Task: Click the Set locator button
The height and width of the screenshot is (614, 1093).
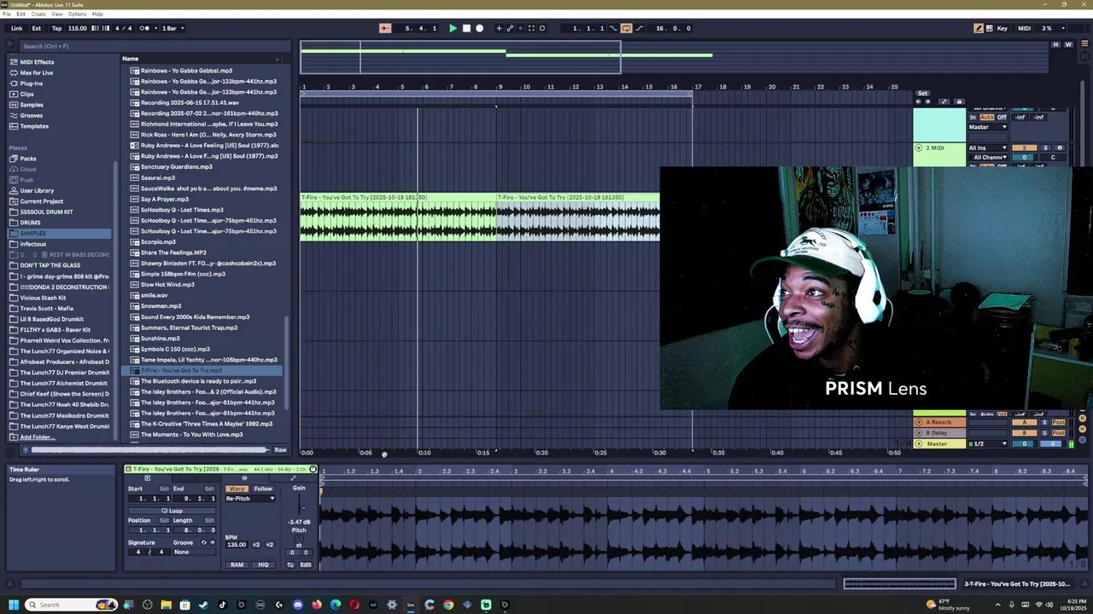Action: tap(922, 93)
